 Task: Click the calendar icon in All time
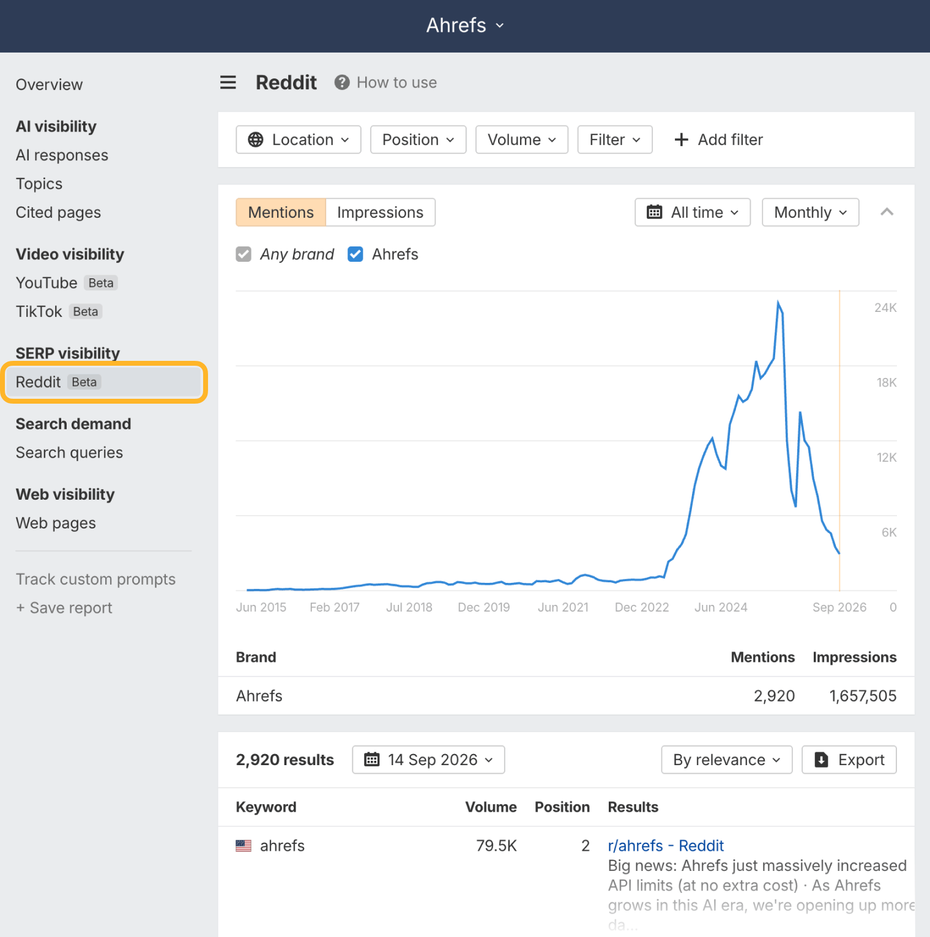click(x=655, y=212)
